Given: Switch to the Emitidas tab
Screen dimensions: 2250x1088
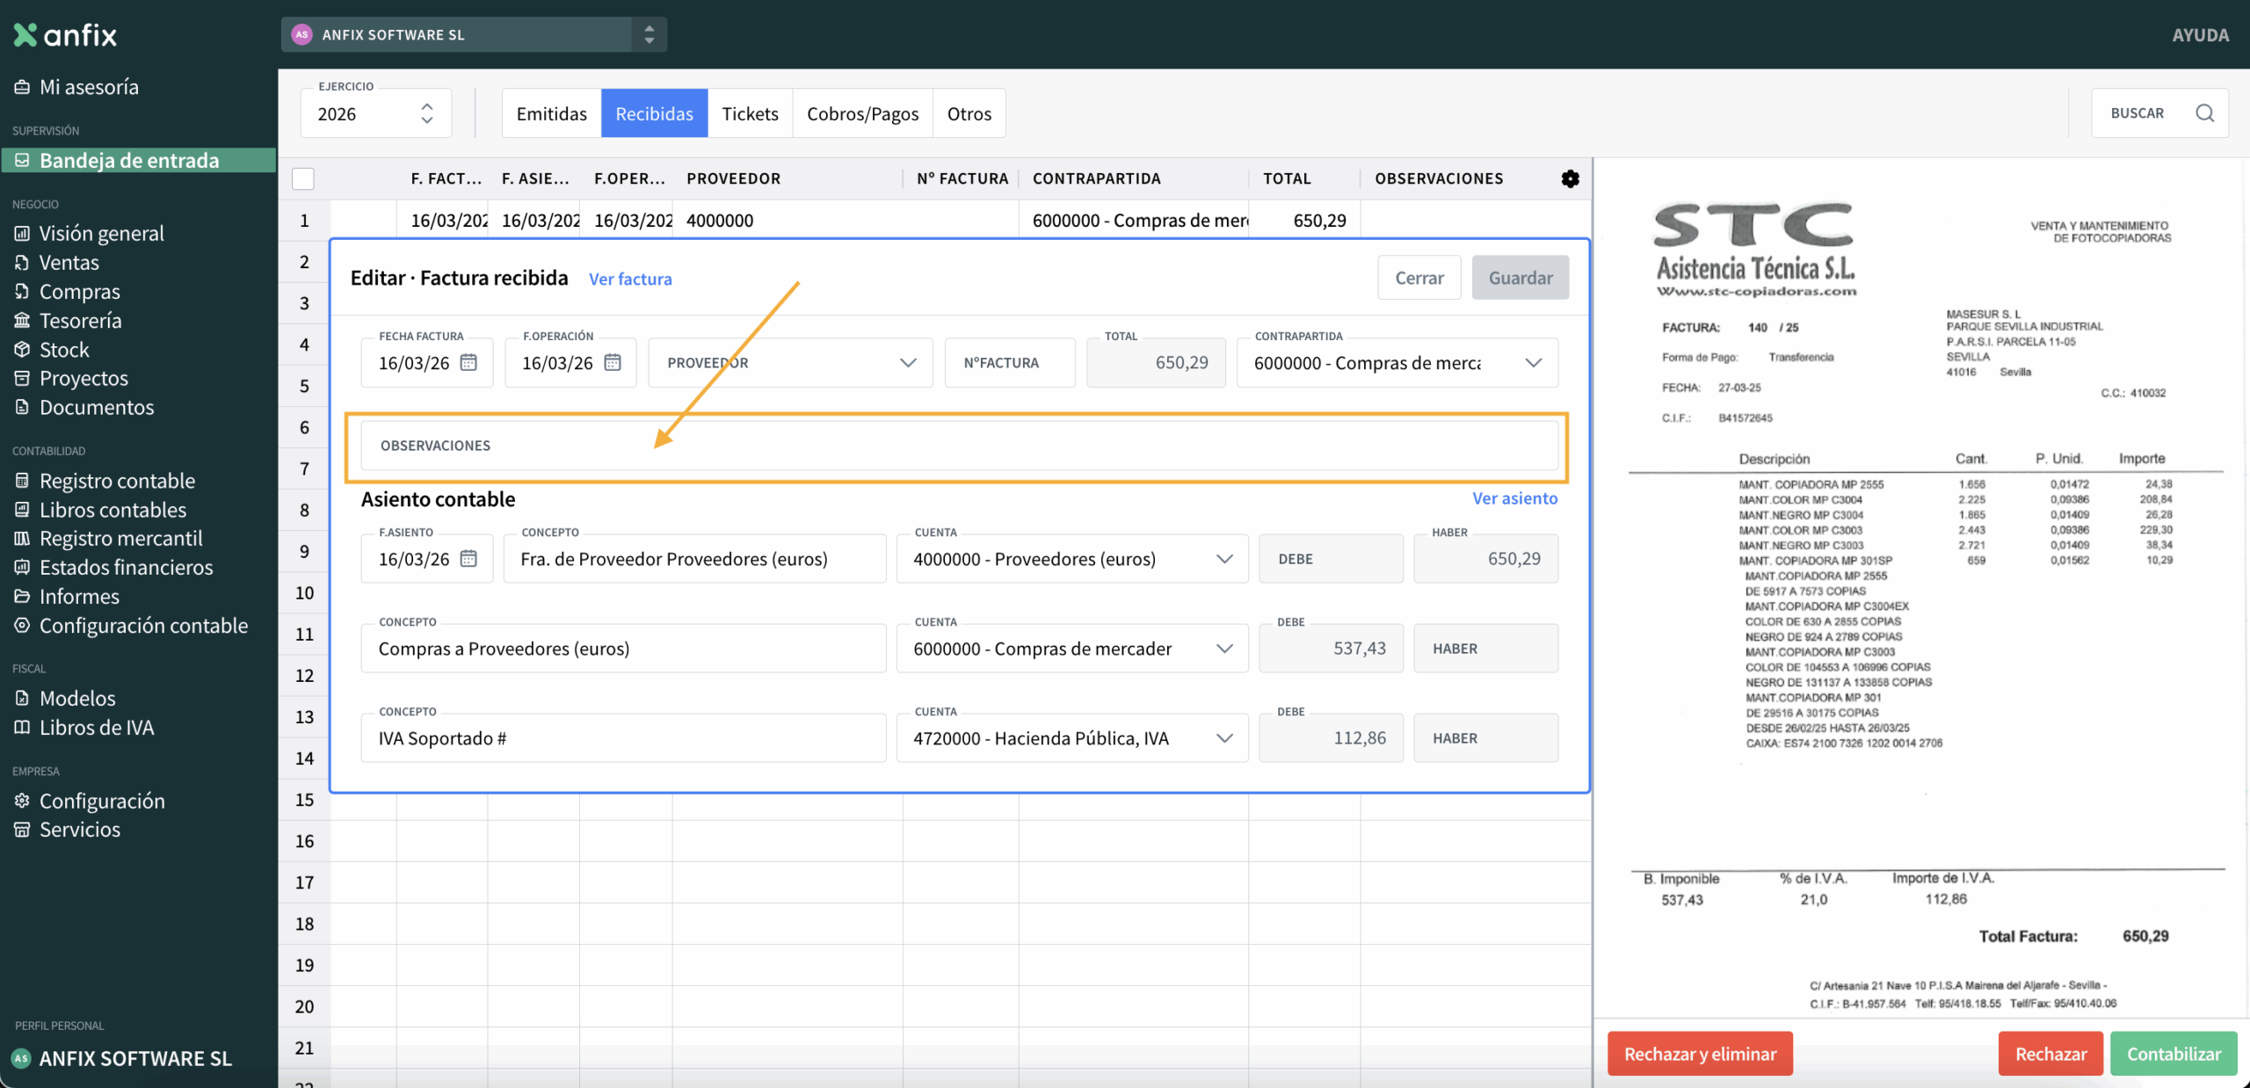Looking at the screenshot, I should pyautogui.click(x=551, y=113).
